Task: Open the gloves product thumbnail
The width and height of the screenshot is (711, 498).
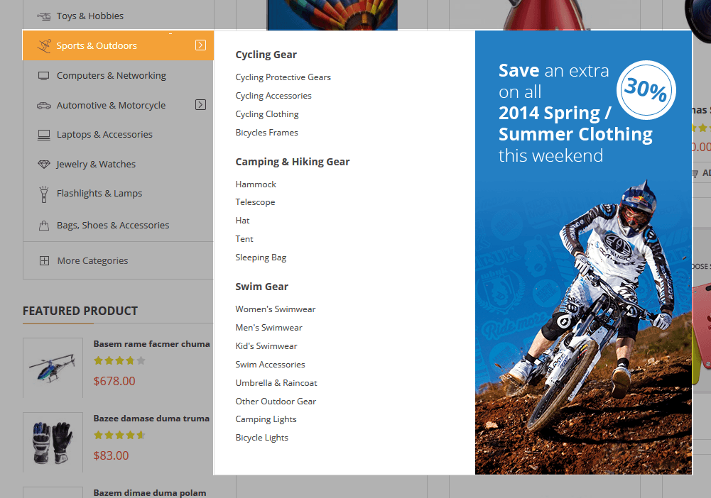Action: 53,443
